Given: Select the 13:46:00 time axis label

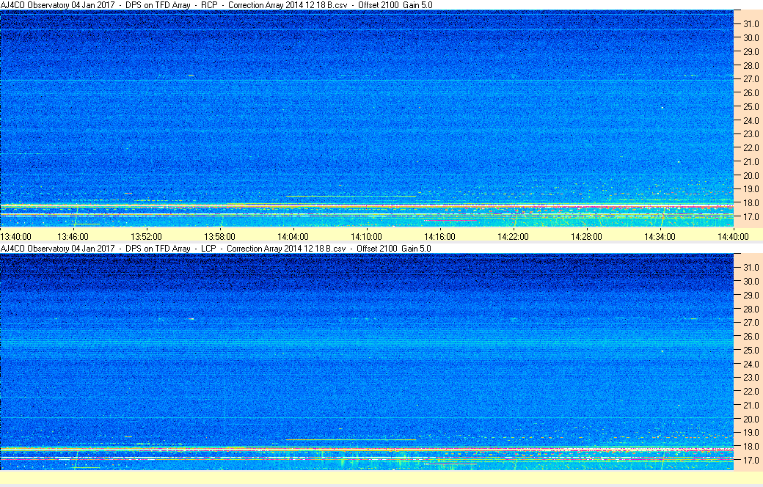Looking at the screenshot, I should 73,237.
